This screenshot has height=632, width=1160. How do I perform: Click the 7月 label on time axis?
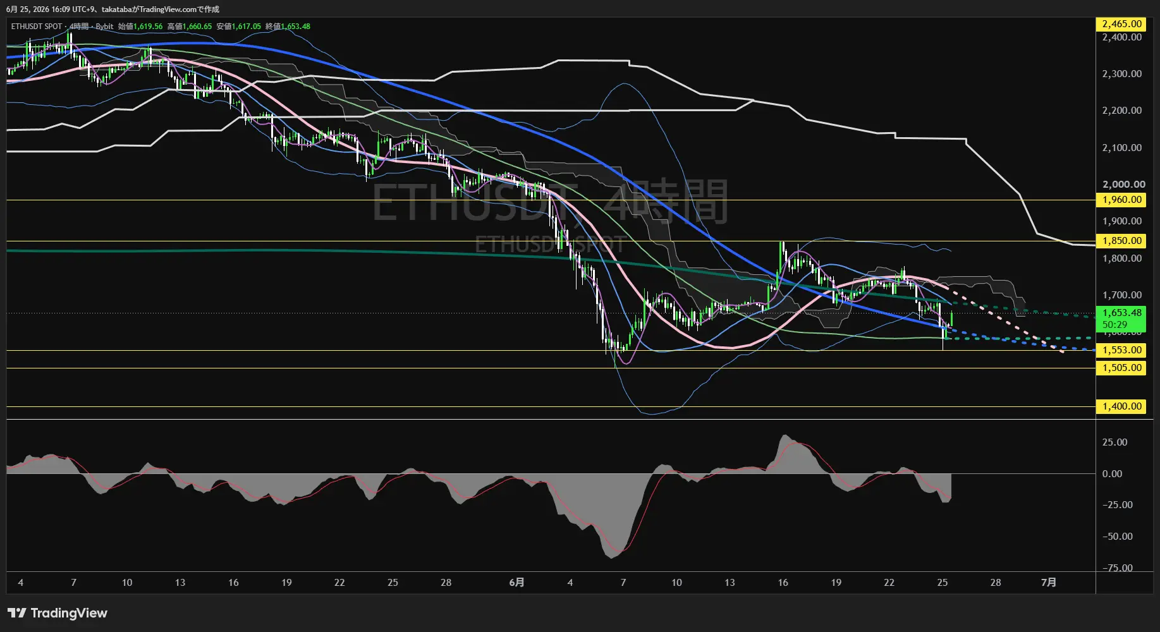click(x=1048, y=583)
